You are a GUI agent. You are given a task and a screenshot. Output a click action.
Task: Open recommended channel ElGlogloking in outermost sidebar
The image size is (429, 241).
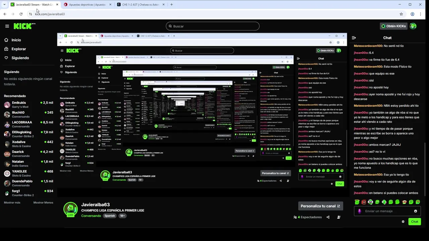coord(28,134)
